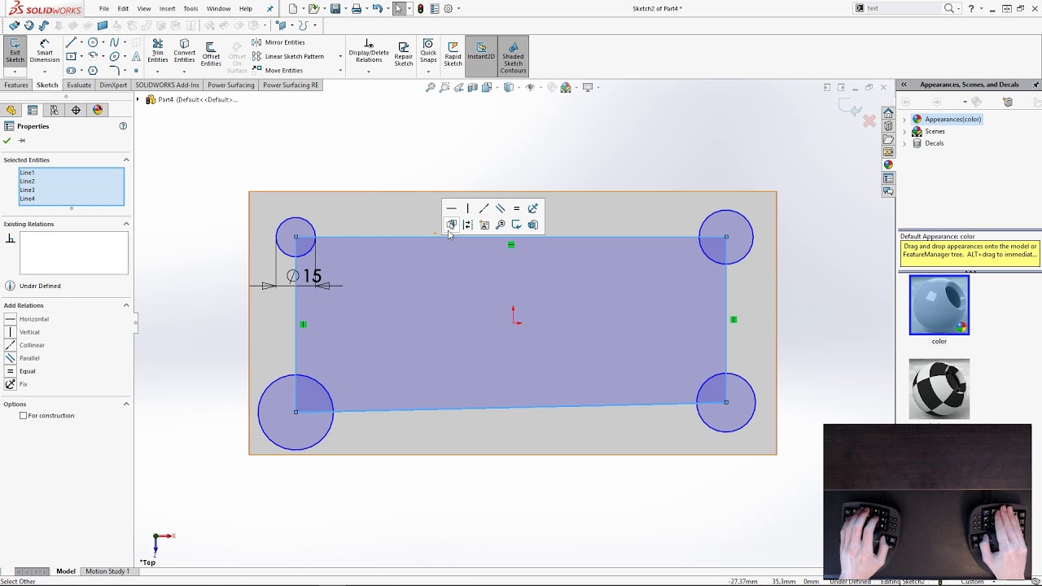Click the Exit Sketch button
The height and width of the screenshot is (586, 1042).
(x=15, y=50)
